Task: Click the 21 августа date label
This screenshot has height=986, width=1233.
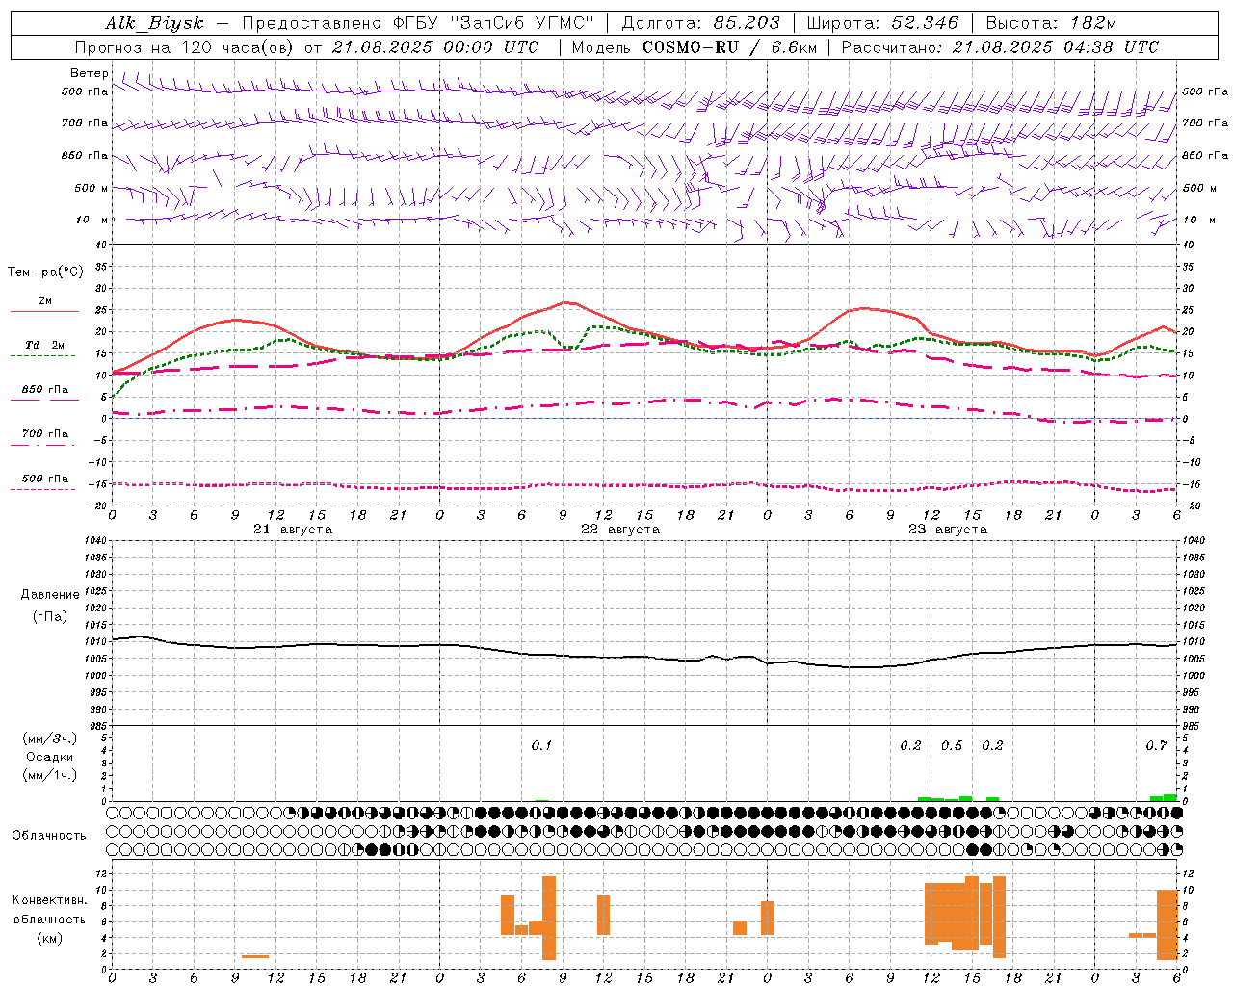Action: [293, 530]
